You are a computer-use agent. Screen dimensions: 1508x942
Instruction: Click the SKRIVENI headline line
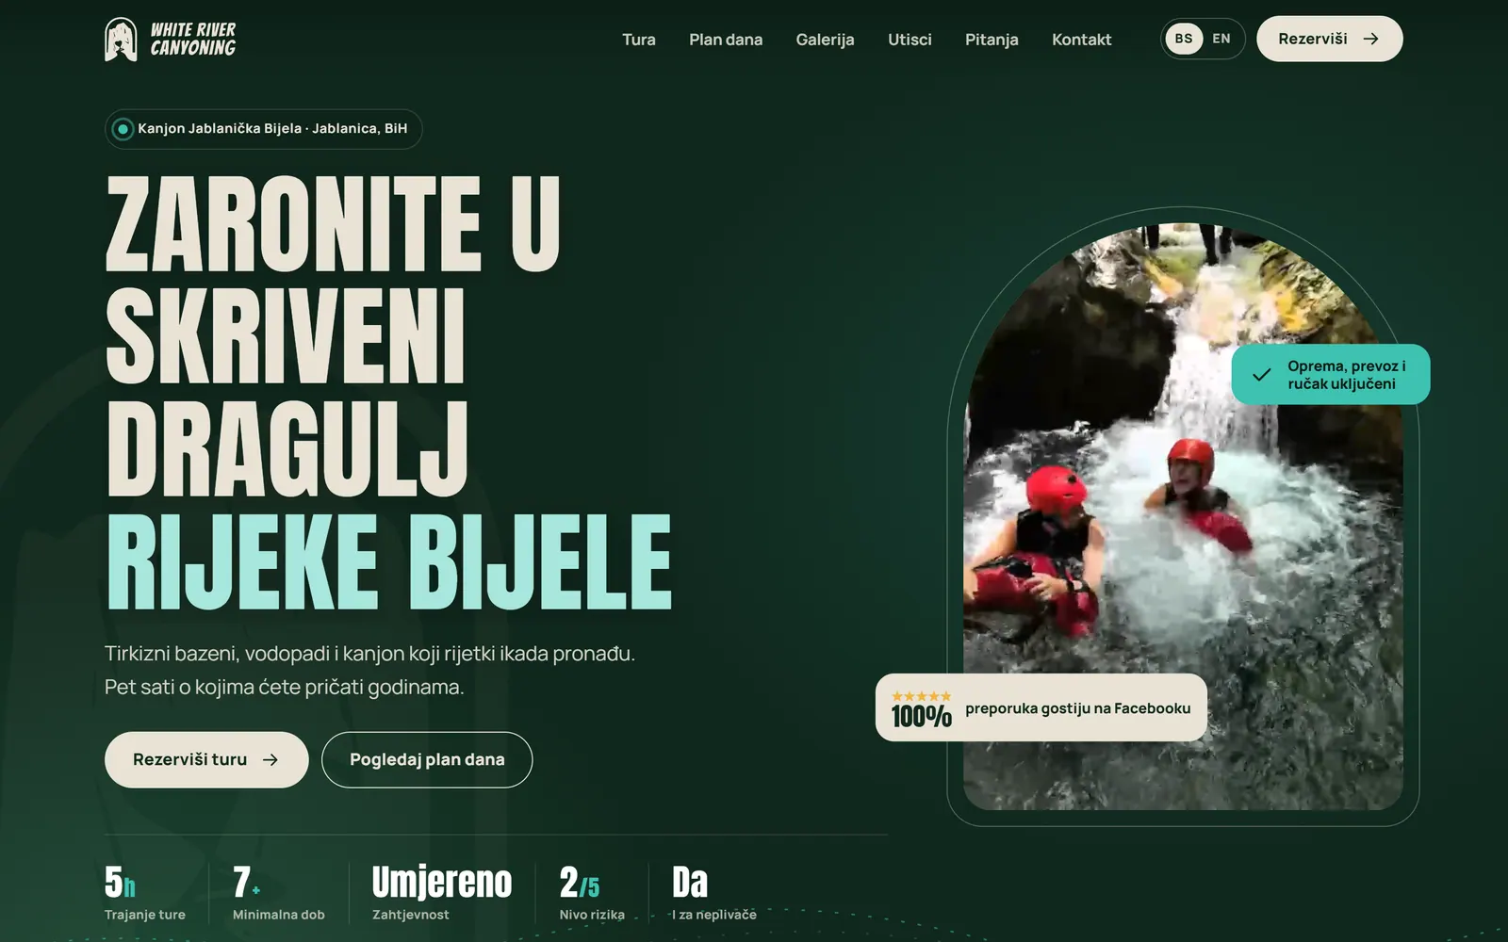(x=286, y=336)
